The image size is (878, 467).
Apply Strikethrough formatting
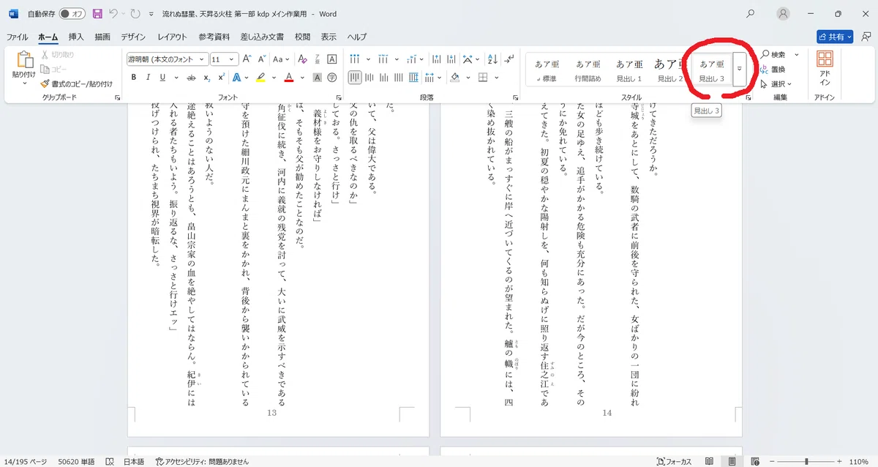(x=191, y=77)
